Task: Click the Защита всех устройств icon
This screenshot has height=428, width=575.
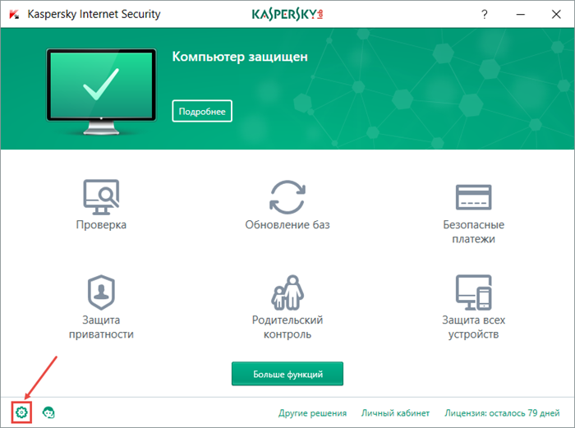Action: pos(473,292)
